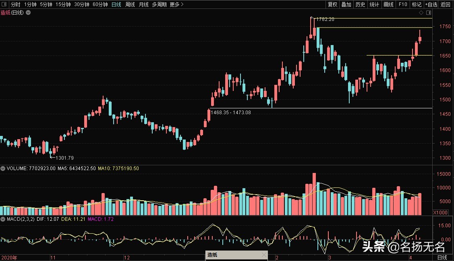Click the 标记 mark button
The width and height of the screenshot is (454, 261).
[417, 4]
